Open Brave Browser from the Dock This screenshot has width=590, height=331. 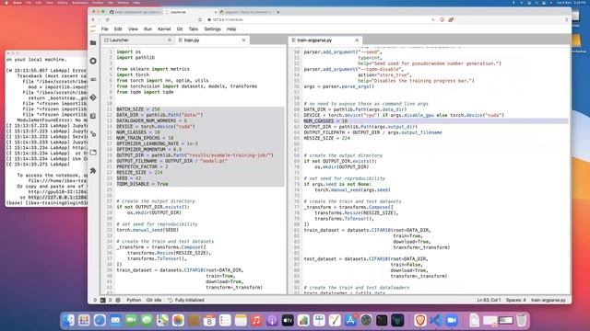tap(420, 320)
